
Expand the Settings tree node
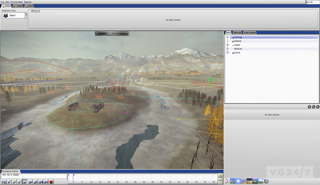(x=228, y=37)
